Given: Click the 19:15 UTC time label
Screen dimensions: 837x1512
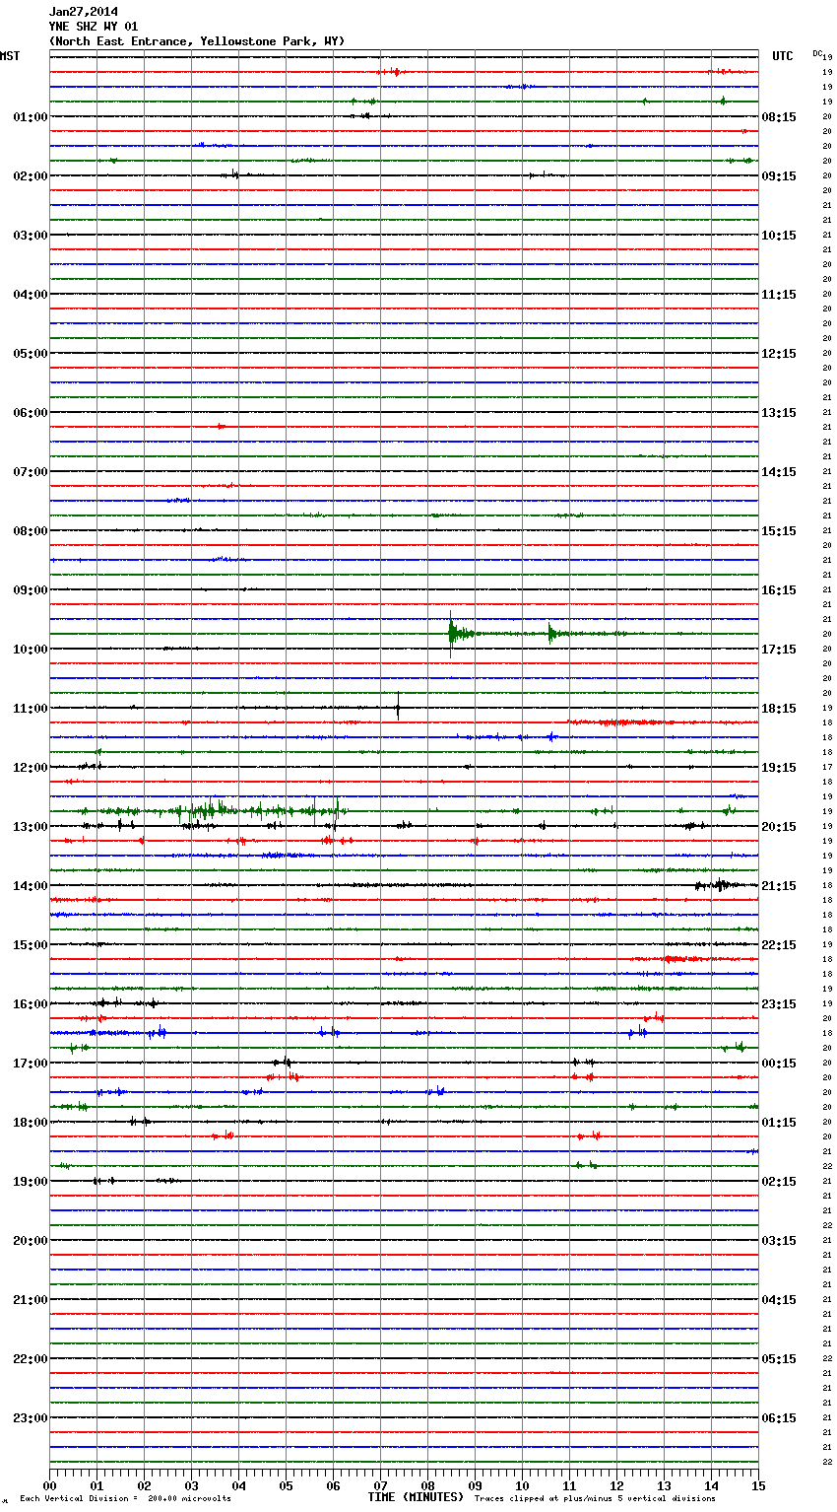Looking at the screenshot, I should pyautogui.click(x=779, y=768).
